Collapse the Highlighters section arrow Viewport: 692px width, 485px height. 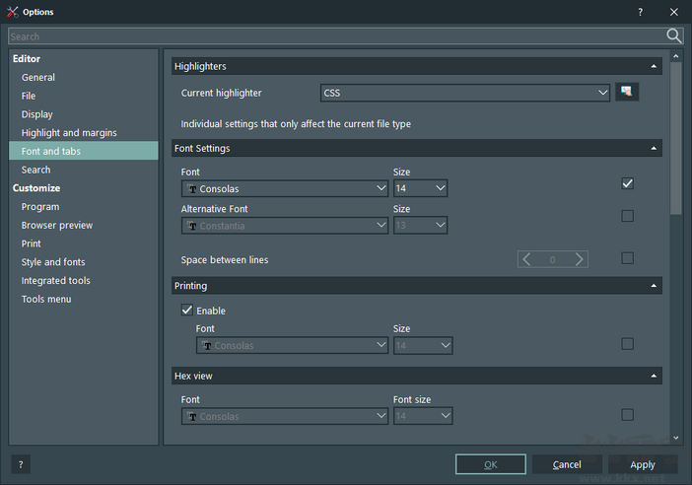(654, 67)
